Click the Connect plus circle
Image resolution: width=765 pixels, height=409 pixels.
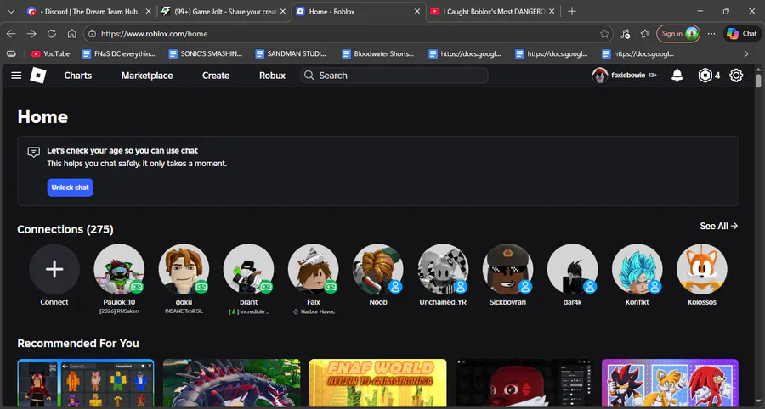point(54,269)
